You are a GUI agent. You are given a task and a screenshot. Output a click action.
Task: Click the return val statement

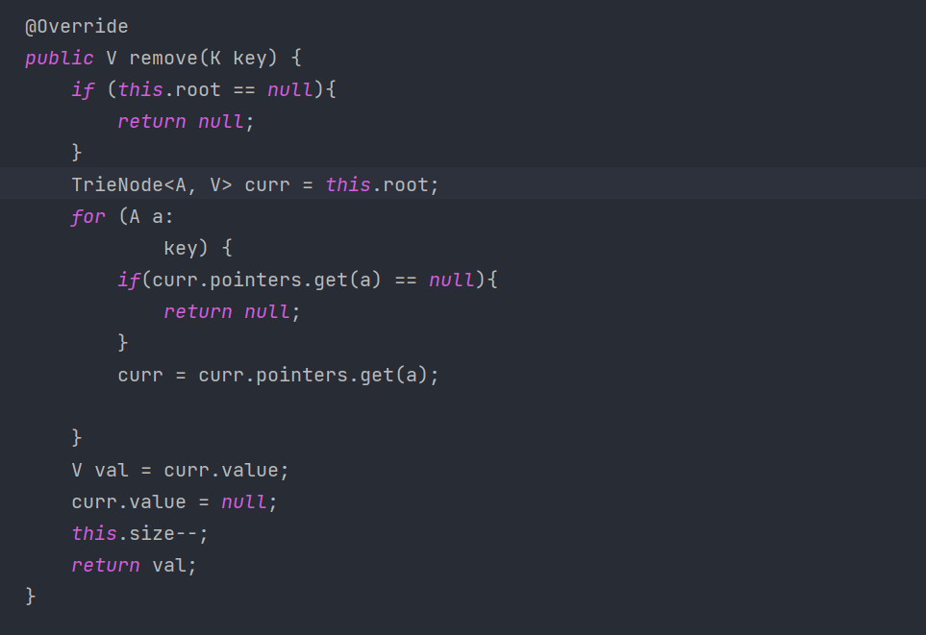coord(134,565)
